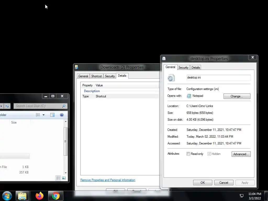Click the Notepad icon next to Opens with
Image resolution: width=268 pixels, height=201 pixels.
(189, 96)
